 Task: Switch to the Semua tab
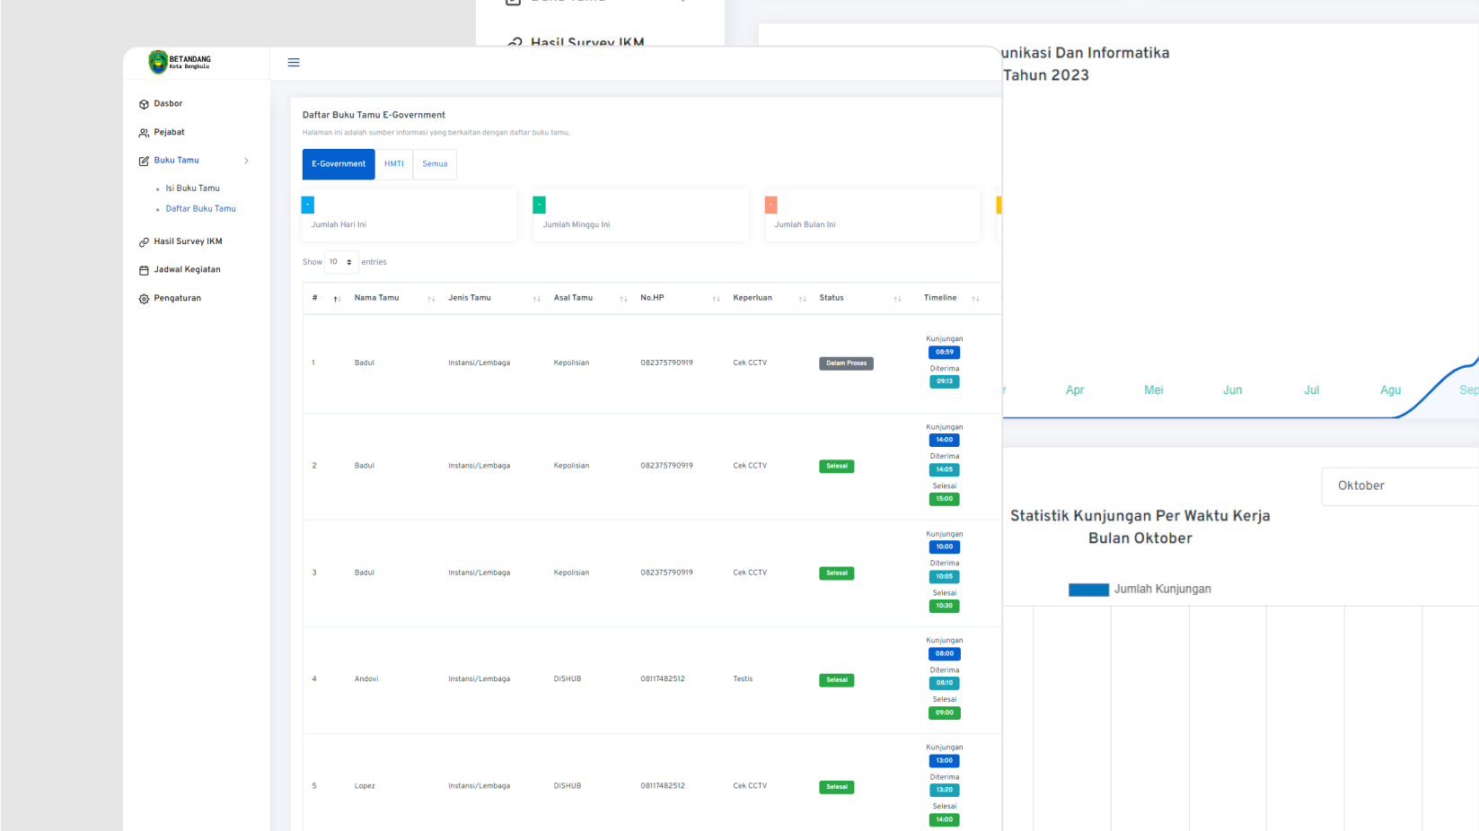pyautogui.click(x=435, y=164)
